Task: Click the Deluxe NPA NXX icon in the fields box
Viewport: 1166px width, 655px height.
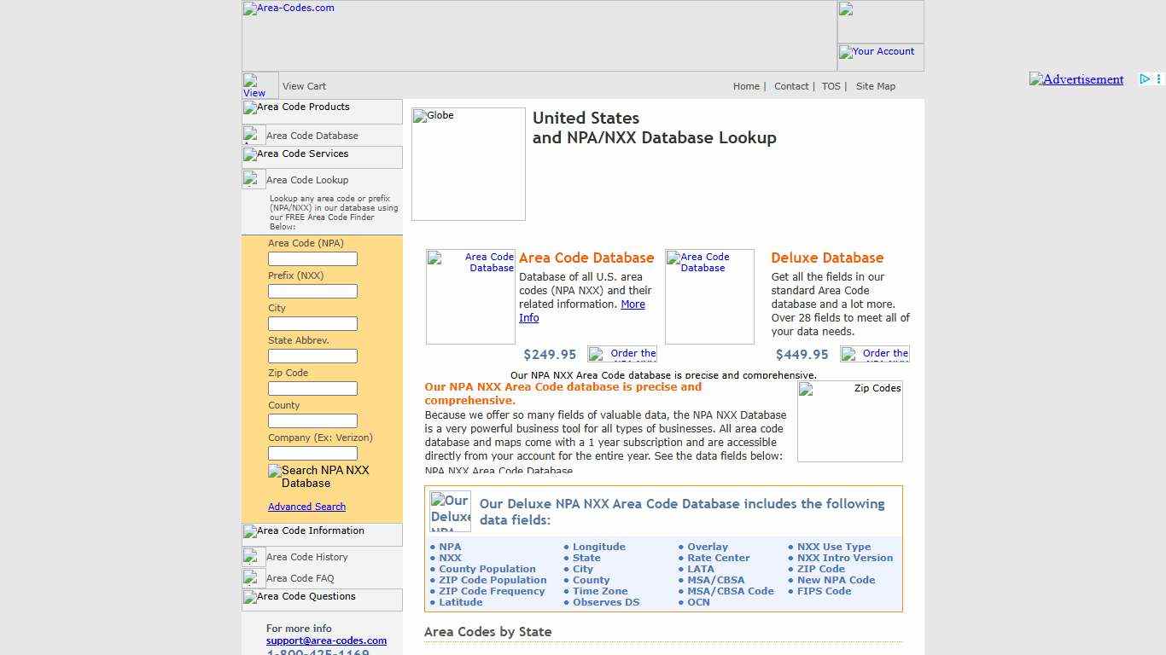Action: point(450,509)
